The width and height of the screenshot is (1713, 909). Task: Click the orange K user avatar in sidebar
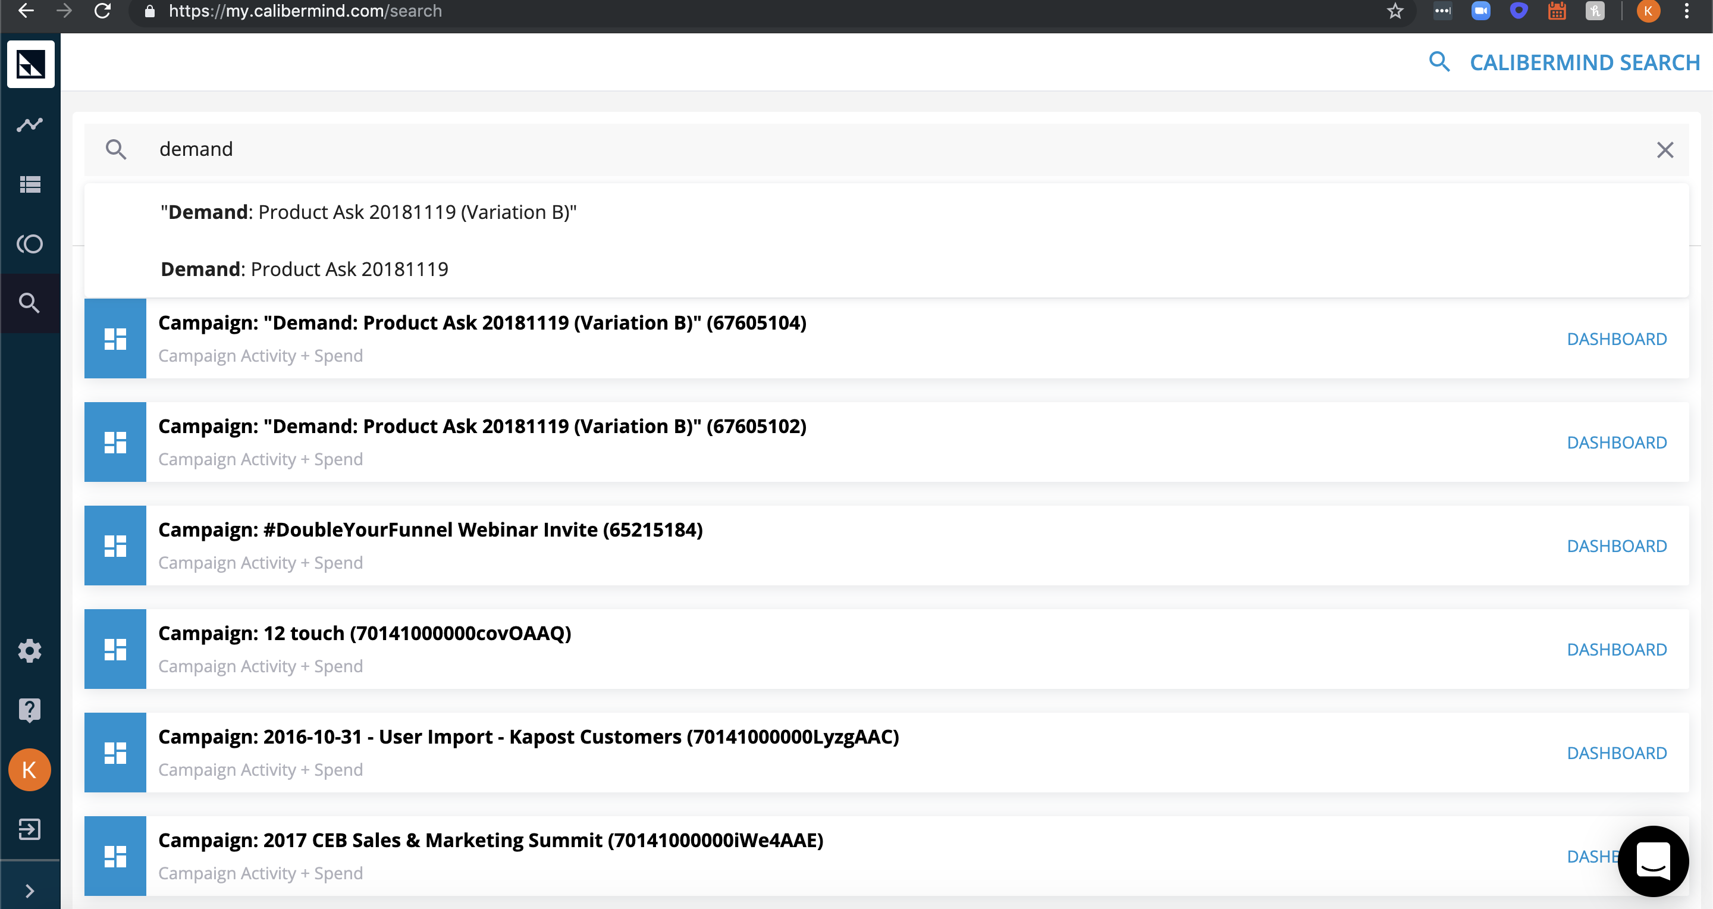(x=29, y=770)
